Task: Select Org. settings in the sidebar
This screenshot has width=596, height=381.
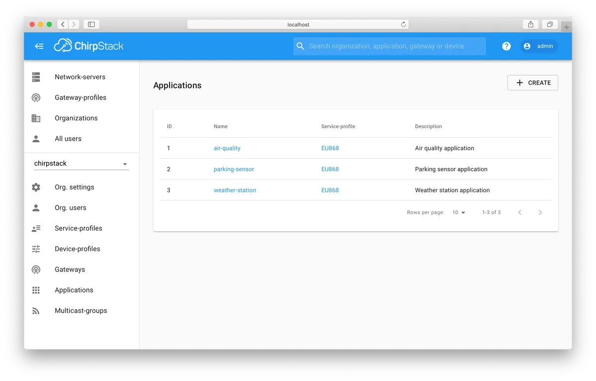Action: [74, 187]
